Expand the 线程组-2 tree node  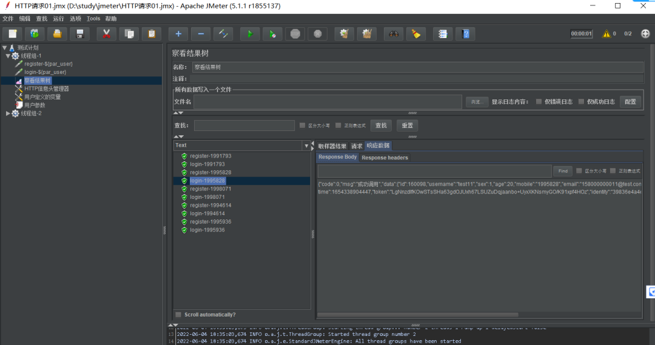[8, 113]
